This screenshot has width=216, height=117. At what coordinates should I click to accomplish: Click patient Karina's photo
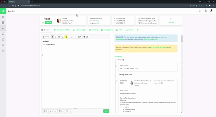(x=59, y=21)
